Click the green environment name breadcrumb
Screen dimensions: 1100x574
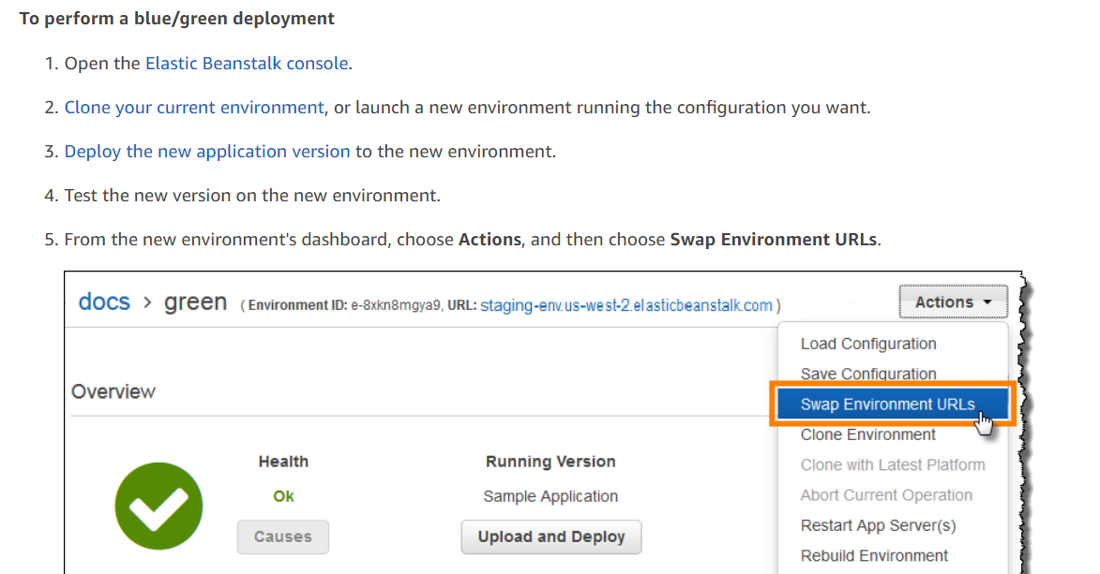195,302
